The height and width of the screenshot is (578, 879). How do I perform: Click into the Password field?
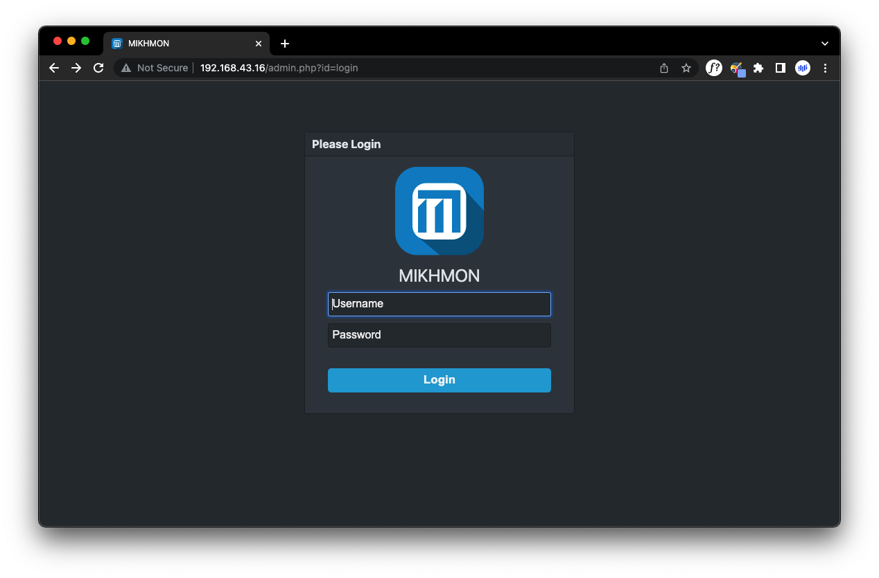tap(439, 335)
